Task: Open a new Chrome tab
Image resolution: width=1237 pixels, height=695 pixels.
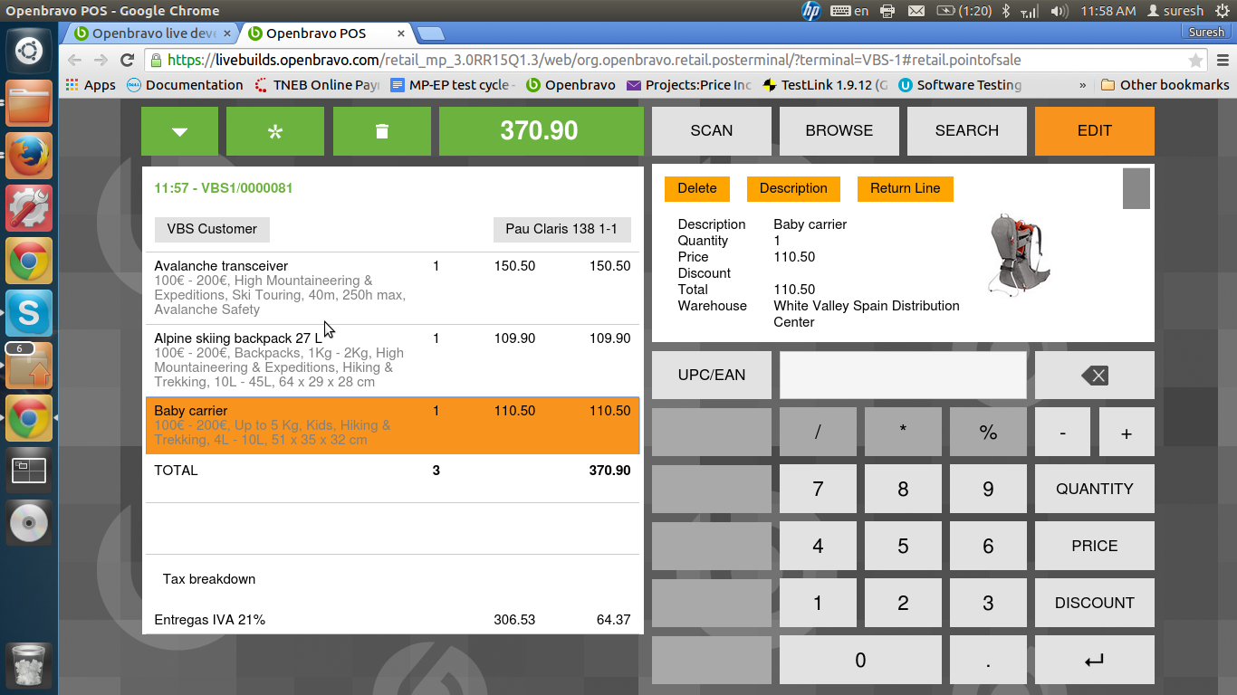Action: pos(431,34)
